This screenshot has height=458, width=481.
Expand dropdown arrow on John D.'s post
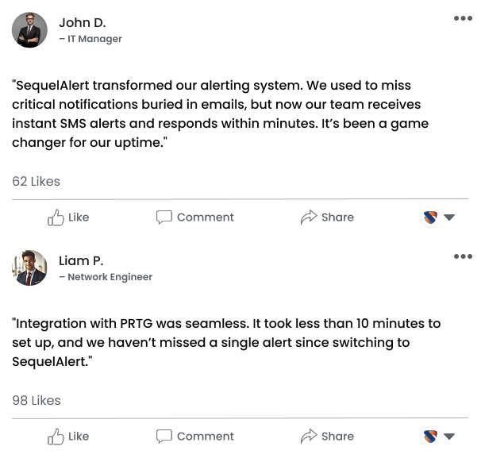coord(449,217)
